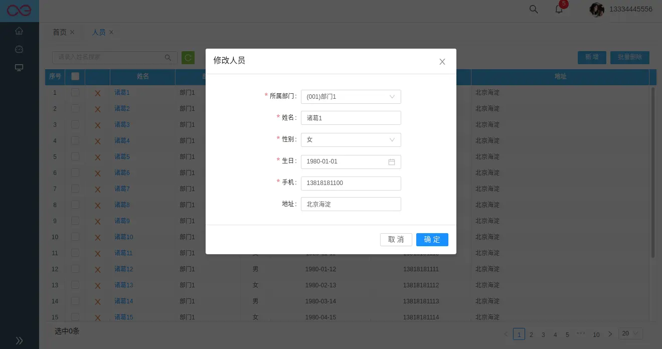The height and width of the screenshot is (349, 662).
Task: Delete row 诸葛9 with red X icon
Action: pyautogui.click(x=98, y=222)
